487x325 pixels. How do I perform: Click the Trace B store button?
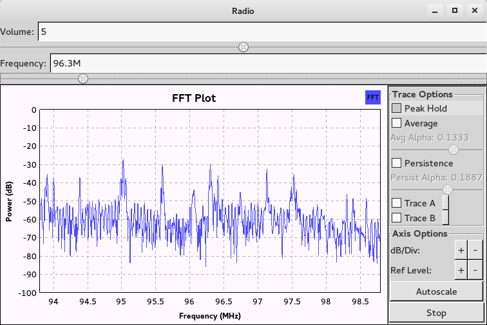coord(445,217)
